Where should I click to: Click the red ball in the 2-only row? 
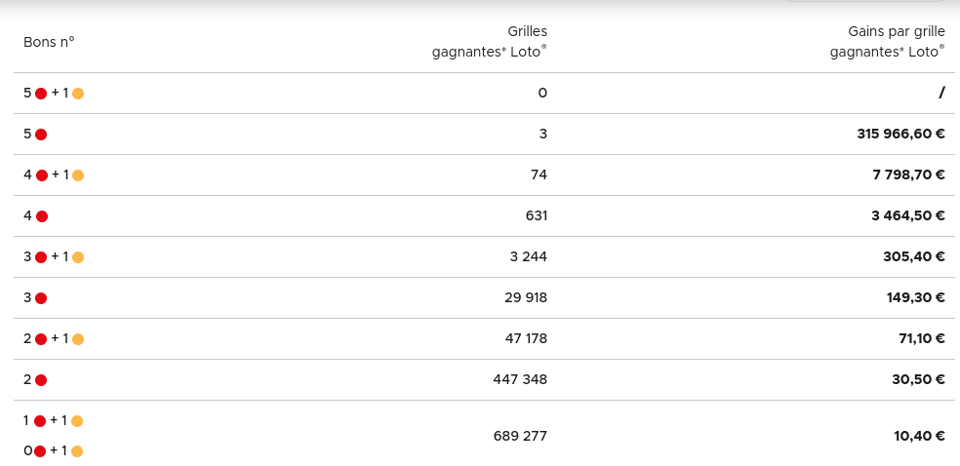(41, 380)
